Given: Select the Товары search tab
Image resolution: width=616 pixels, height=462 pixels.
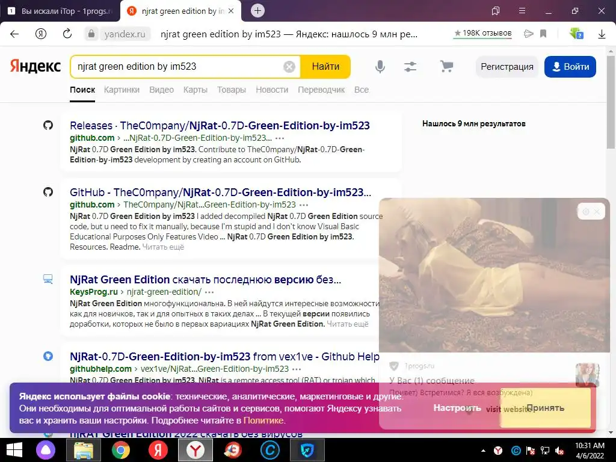Looking at the screenshot, I should 232,90.
